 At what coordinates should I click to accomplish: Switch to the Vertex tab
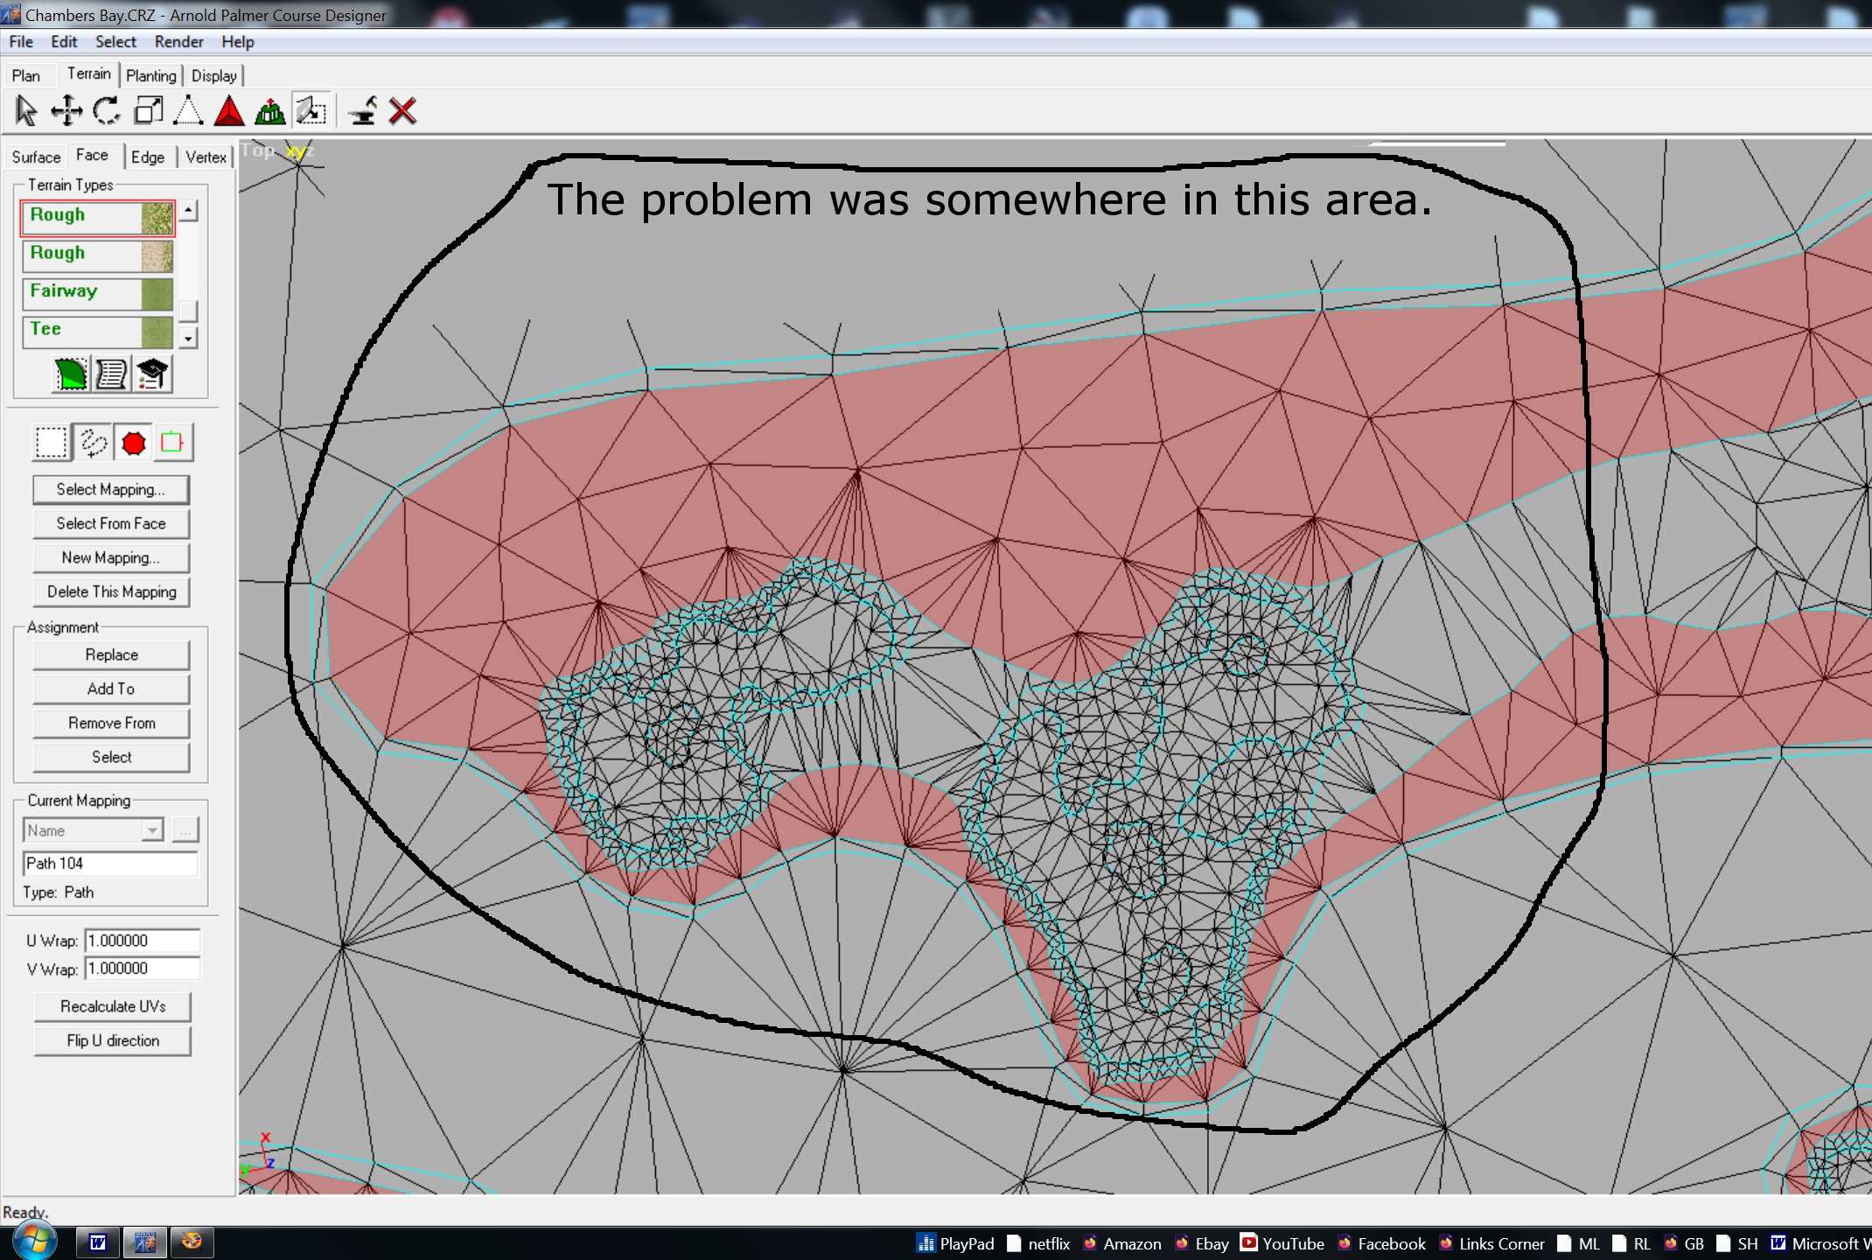click(206, 157)
